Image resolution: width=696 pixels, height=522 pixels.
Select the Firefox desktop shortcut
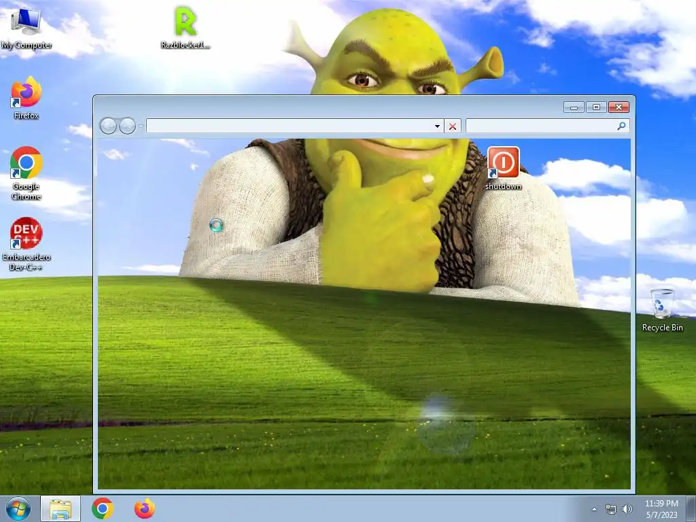click(27, 98)
